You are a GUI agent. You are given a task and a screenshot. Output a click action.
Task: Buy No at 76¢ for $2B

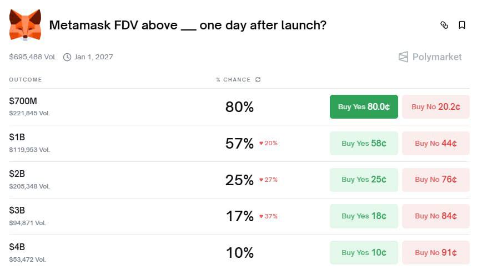(435, 180)
